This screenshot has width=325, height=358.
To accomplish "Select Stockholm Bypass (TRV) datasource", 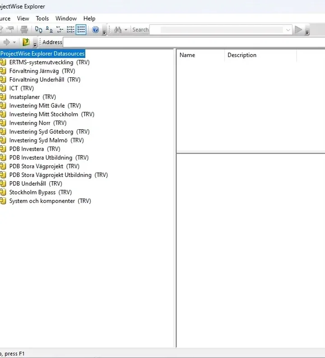I will pos(40,193).
